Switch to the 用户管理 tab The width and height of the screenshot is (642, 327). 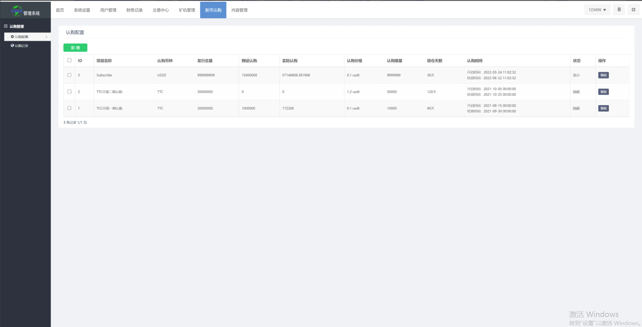[x=108, y=10]
